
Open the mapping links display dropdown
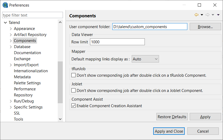[x=145, y=59]
